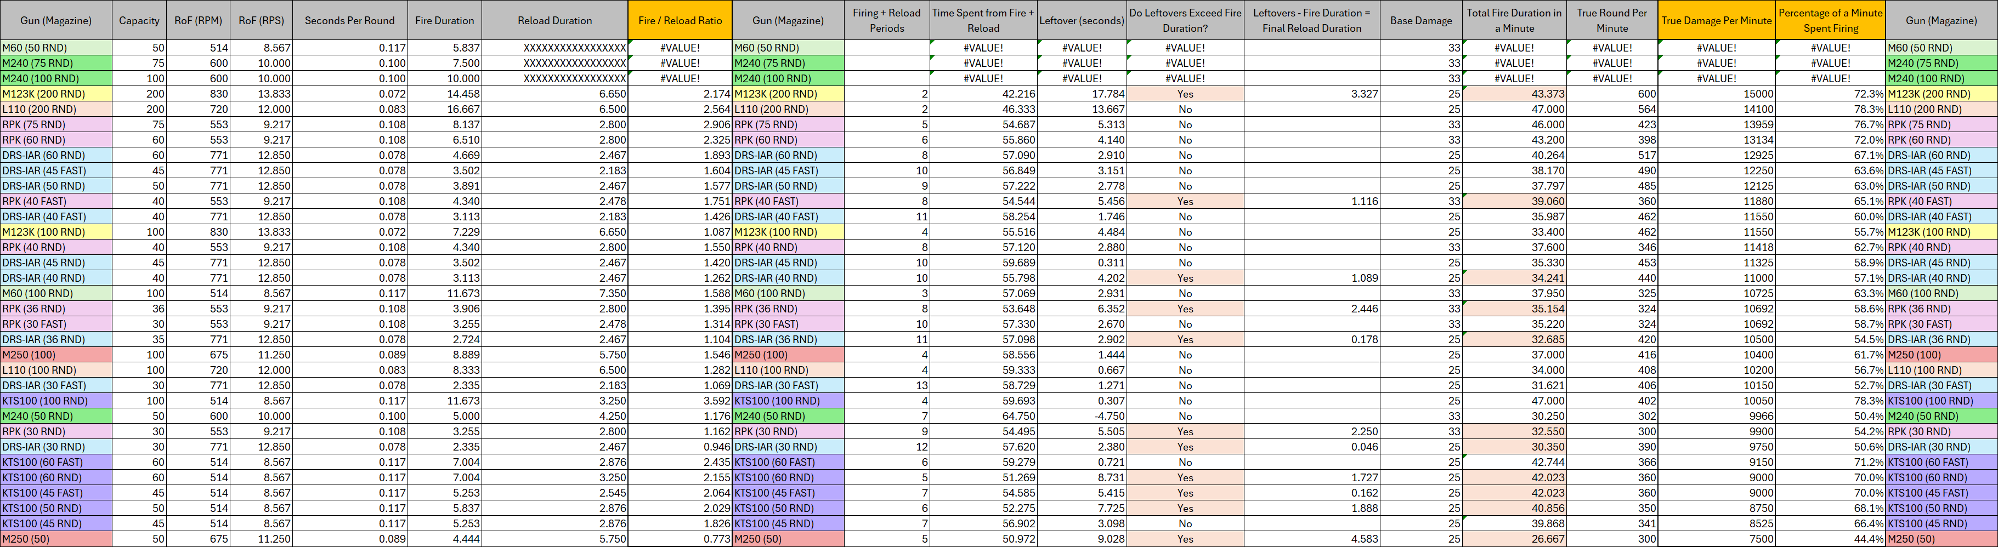Click RoF (RPS) 10.000 for M240 (75 RND)

(262, 63)
